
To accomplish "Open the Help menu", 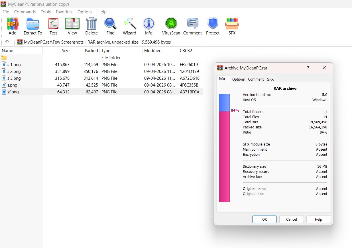I will [102, 12].
